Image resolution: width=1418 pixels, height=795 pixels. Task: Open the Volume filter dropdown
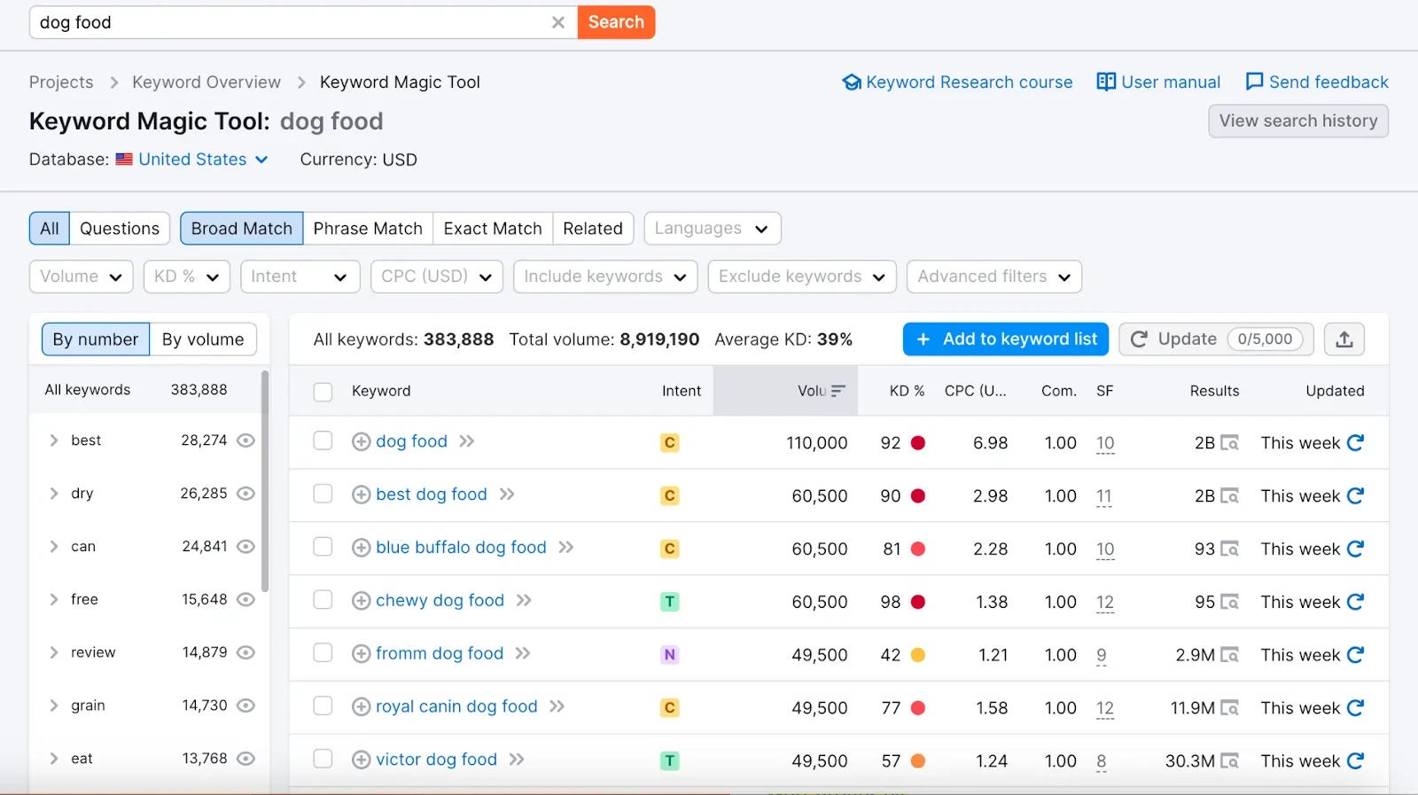(81, 277)
